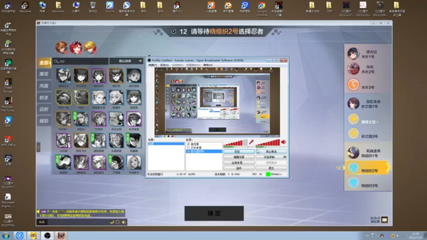The width and height of the screenshot is (427, 240).
Task: Click the Windows Start orb
Action: tap(6, 235)
